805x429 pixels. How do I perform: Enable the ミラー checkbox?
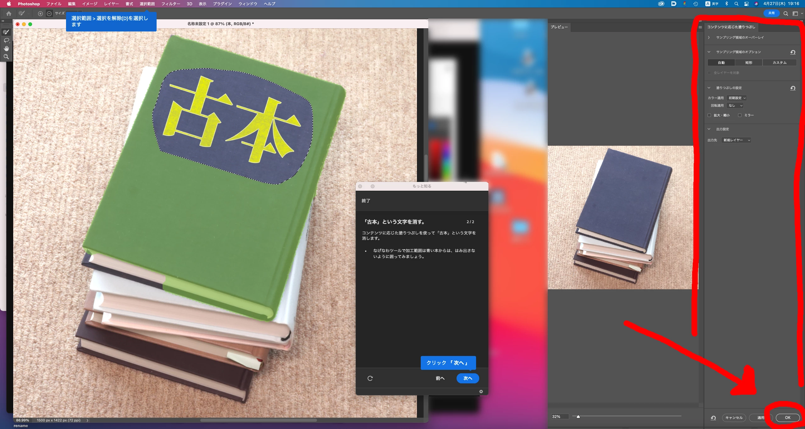tap(740, 115)
